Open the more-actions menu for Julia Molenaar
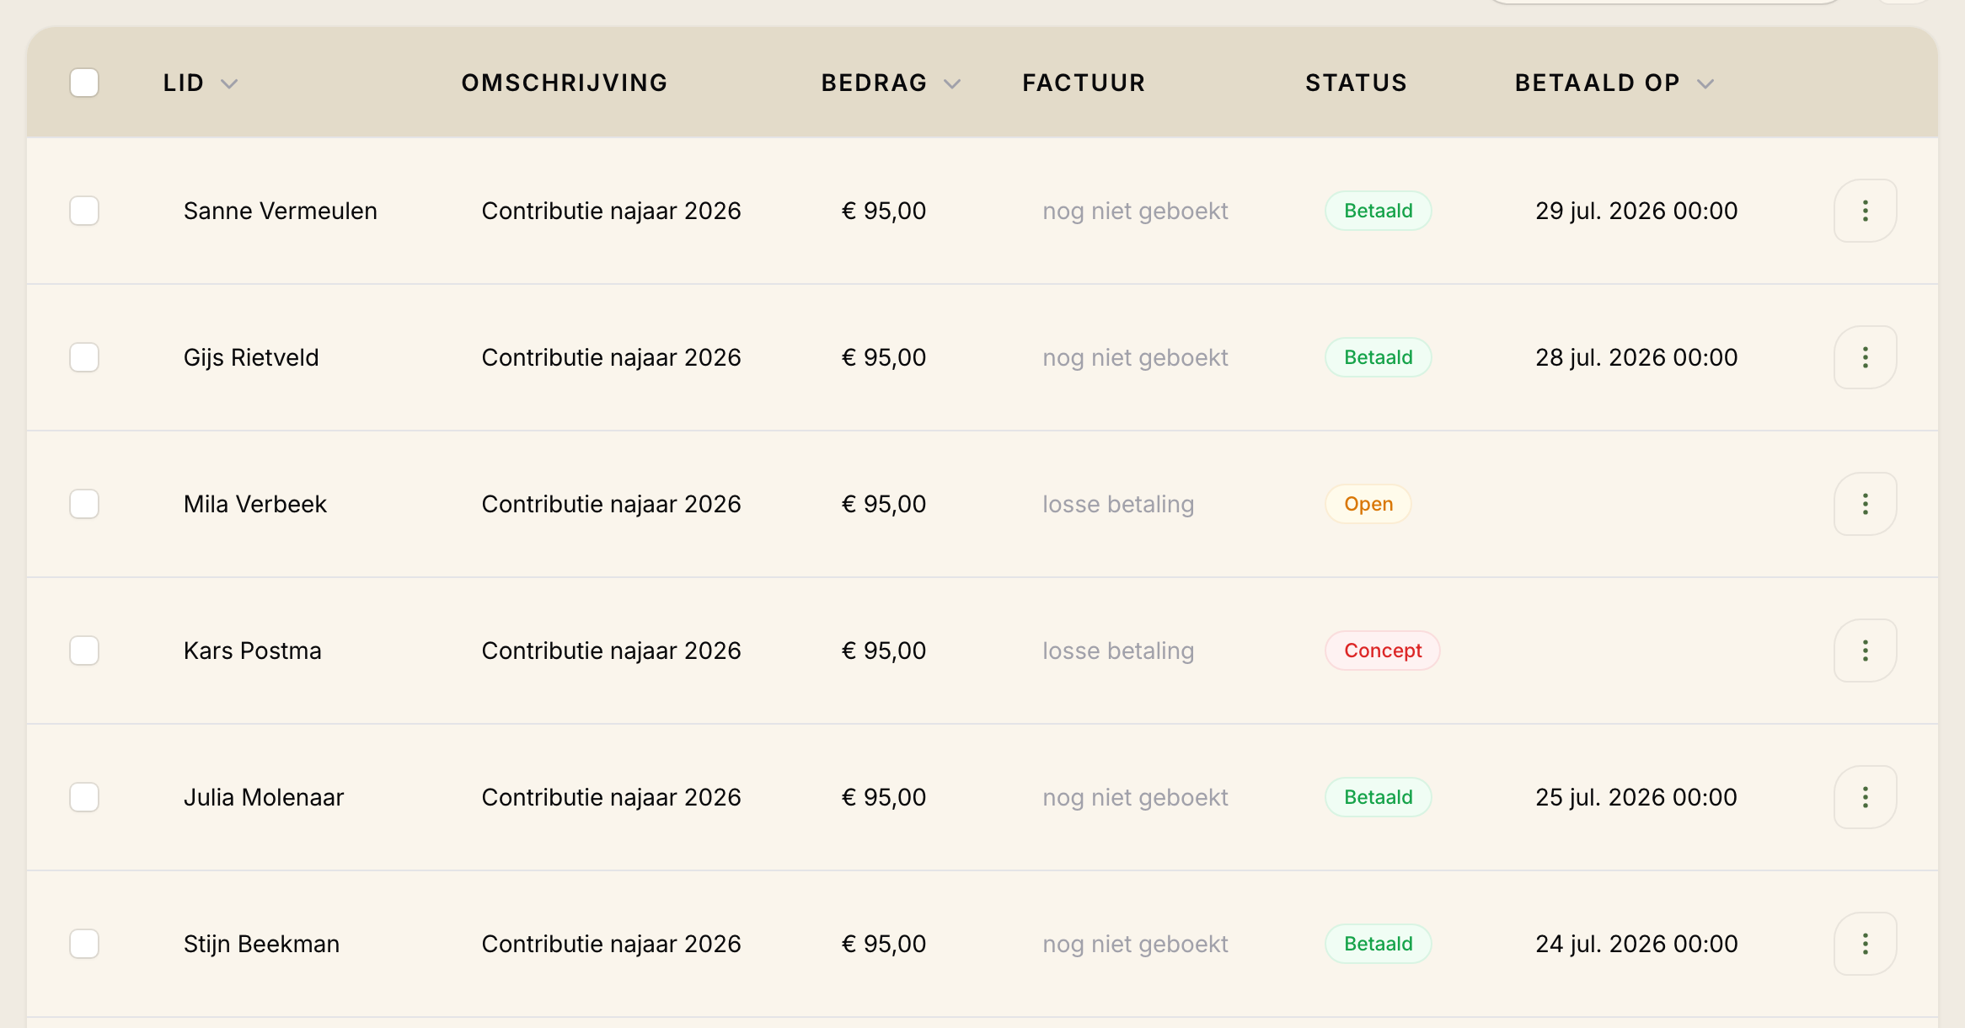 click(x=1865, y=797)
